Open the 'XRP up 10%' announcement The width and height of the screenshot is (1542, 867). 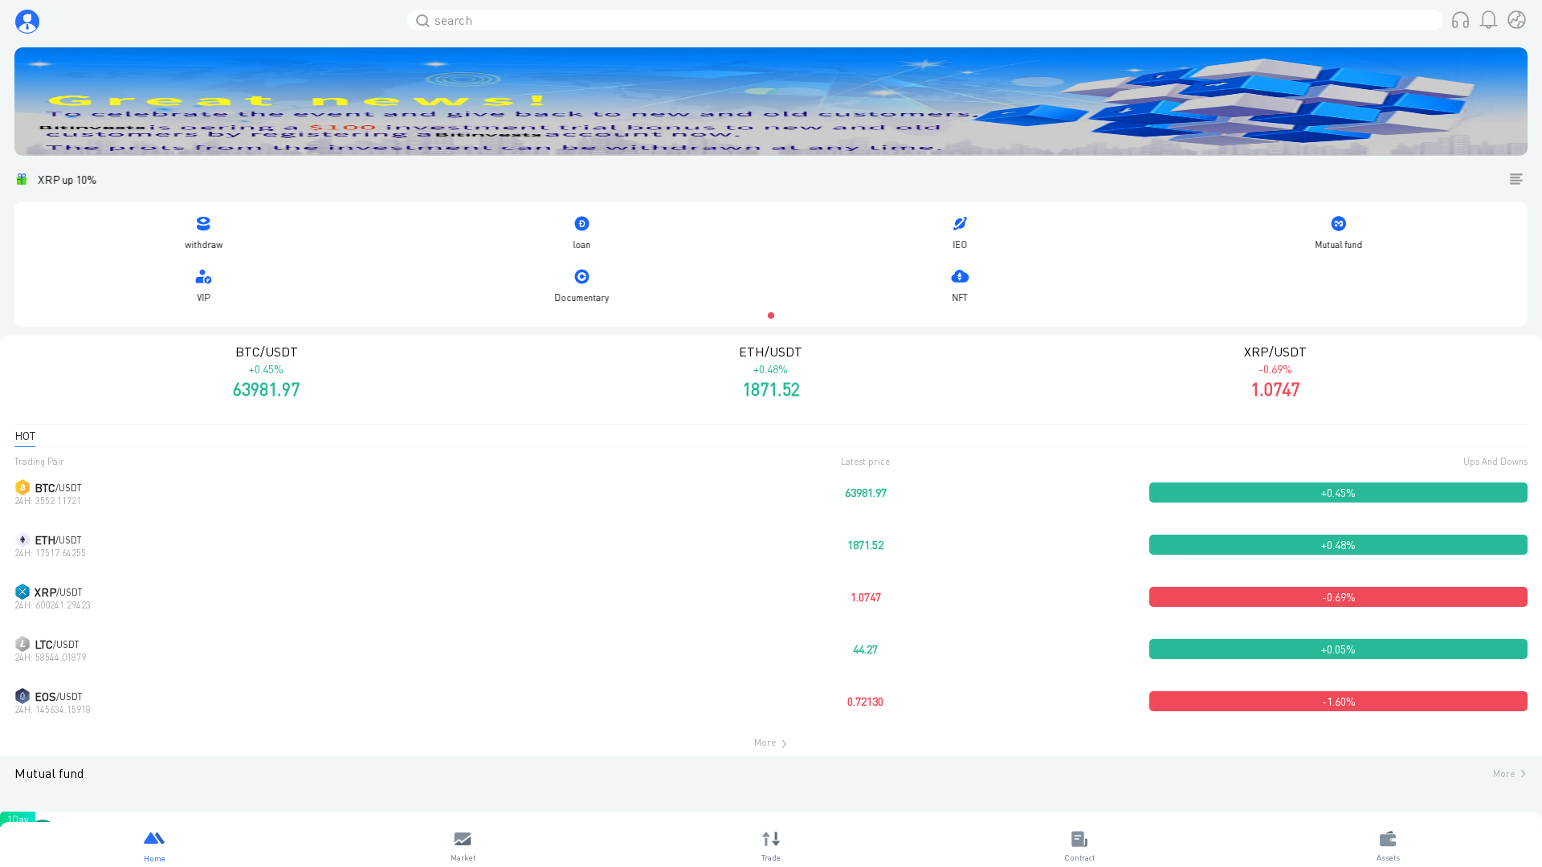coord(67,180)
